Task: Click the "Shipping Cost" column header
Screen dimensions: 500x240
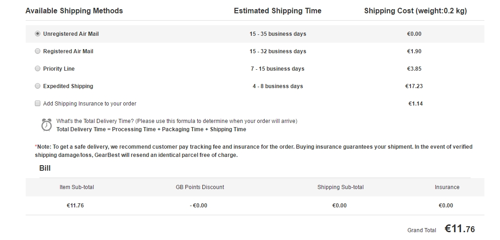Action: pyautogui.click(x=415, y=11)
